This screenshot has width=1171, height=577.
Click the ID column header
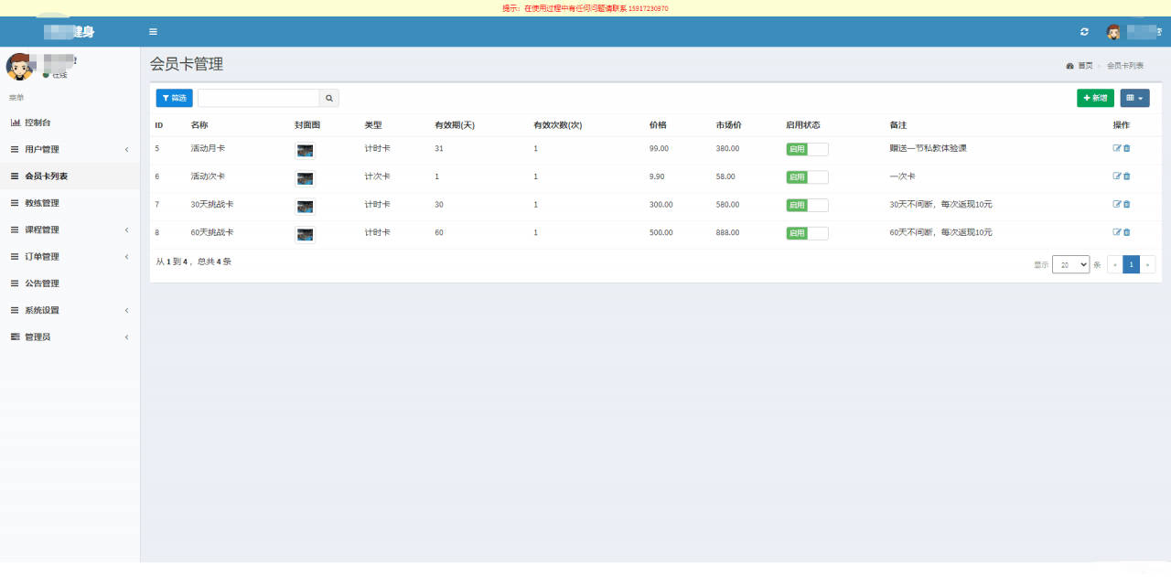pos(159,125)
